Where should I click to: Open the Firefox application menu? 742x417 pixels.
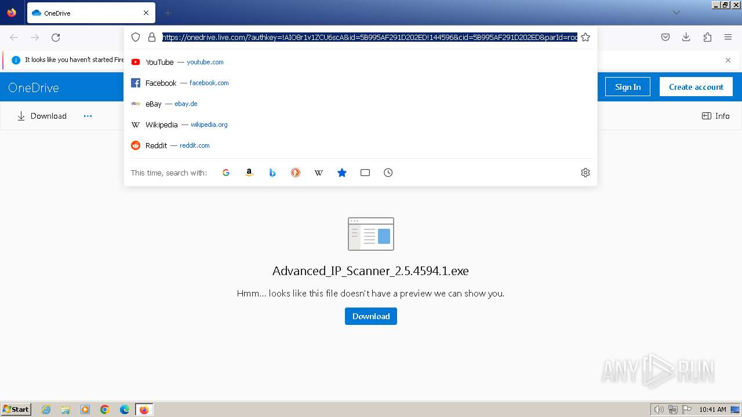[x=728, y=38]
